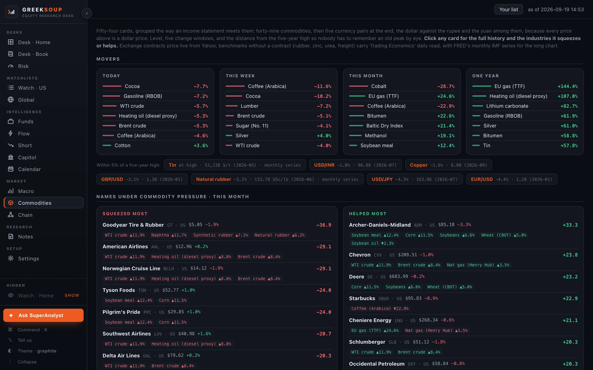Image resolution: width=593 pixels, height=370 pixels.
Task: Open Cheniere Energy entry
Action: click(x=463, y=325)
